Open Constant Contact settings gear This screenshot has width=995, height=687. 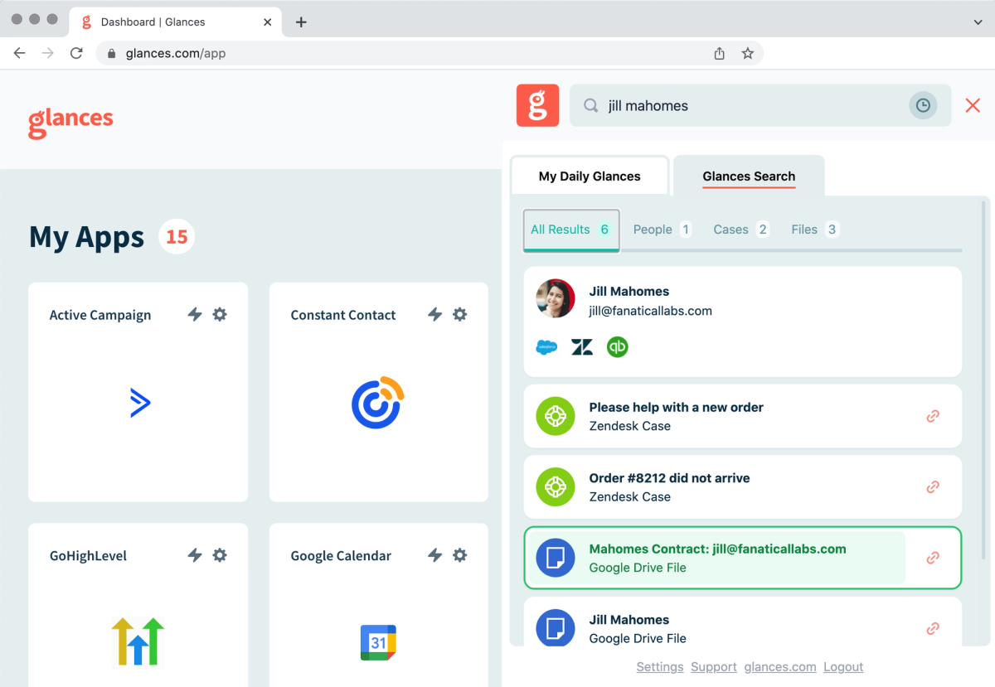tap(460, 314)
